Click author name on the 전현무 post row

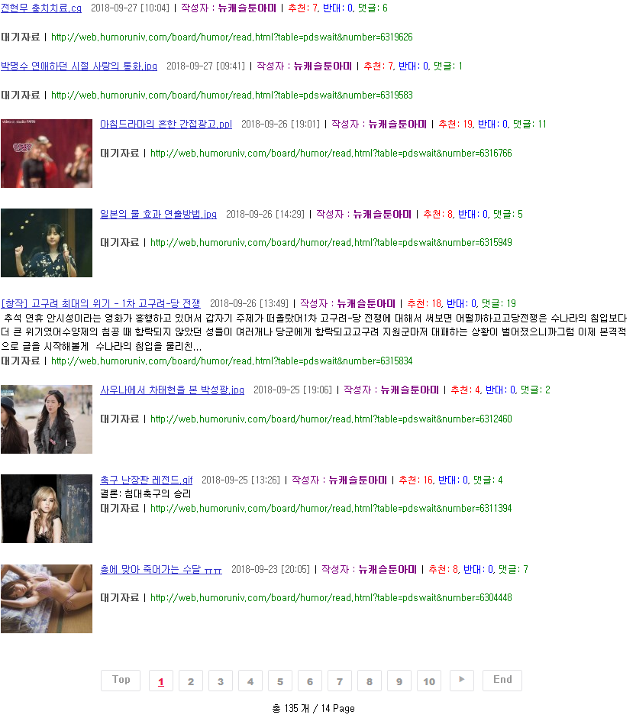[247, 8]
